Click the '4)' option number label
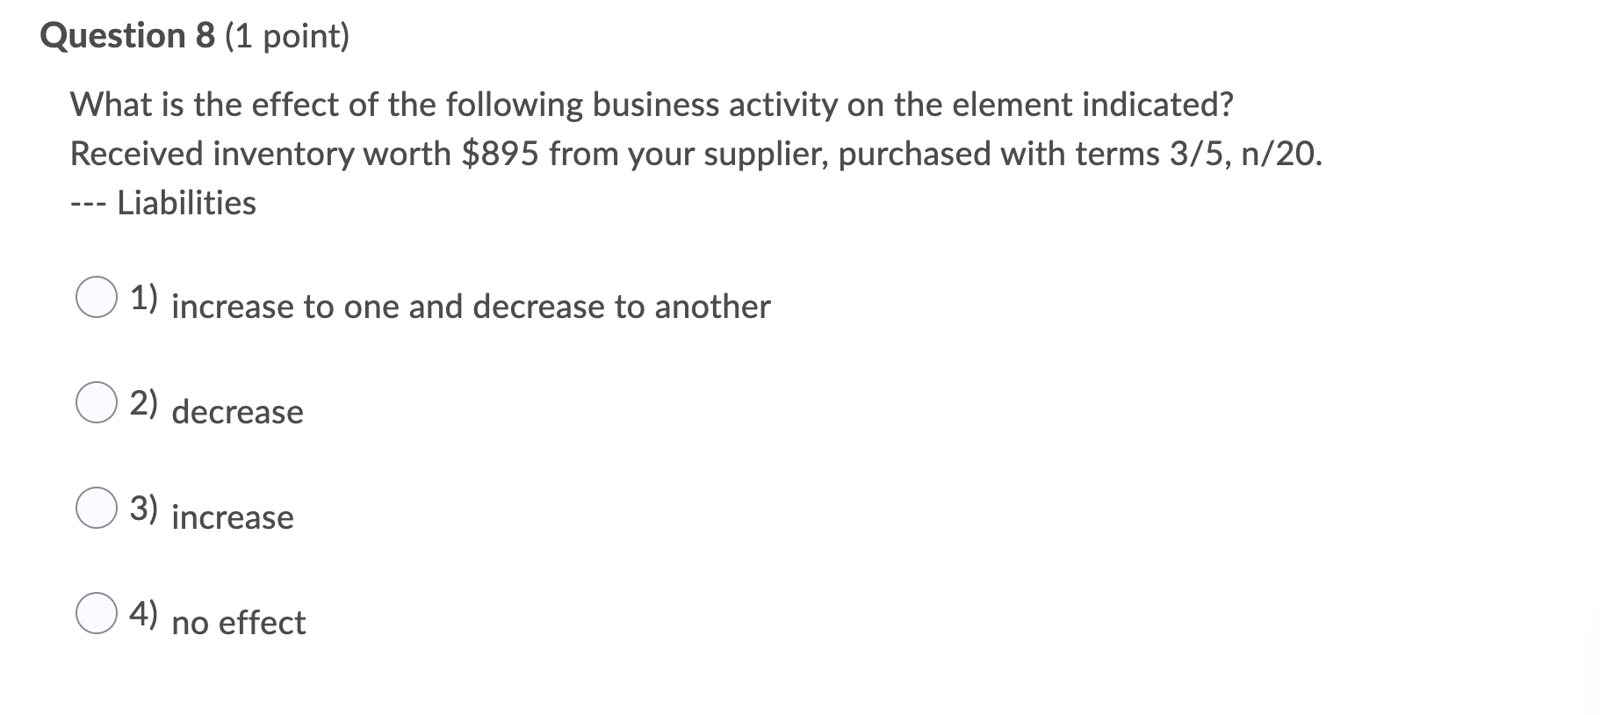This screenshot has height=715, width=1600. point(143,612)
